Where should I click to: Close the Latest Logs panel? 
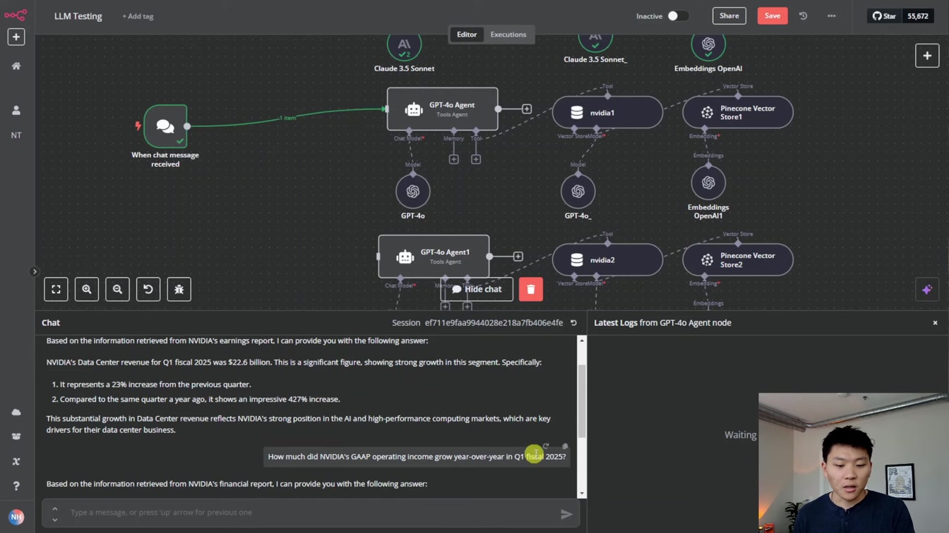pyautogui.click(x=935, y=323)
